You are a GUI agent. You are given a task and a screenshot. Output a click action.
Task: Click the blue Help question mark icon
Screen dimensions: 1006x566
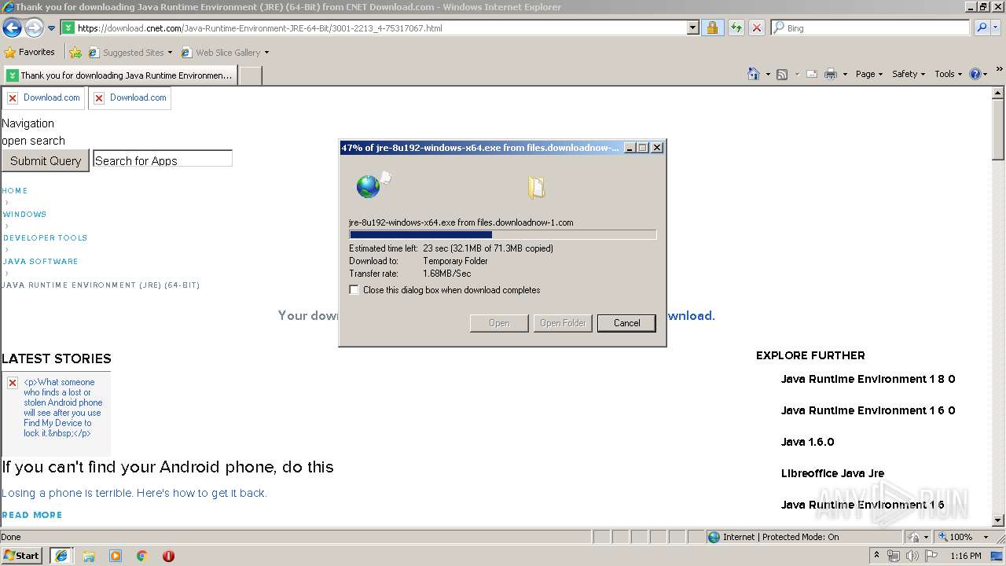pyautogui.click(x=975, y=74)
